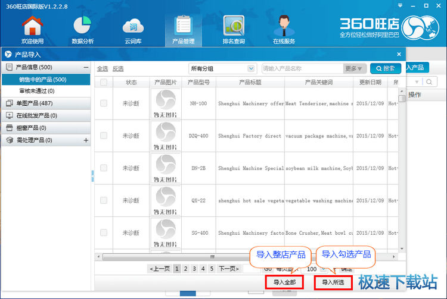
Task: Expand the 更多 search options
Action: pos(354,68)
